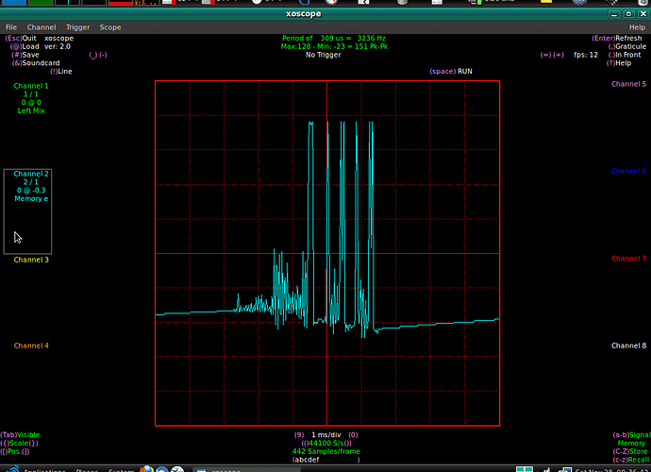The image size is (651, 472).
Task: Click the (C-Z)Store label
Action: pos(630,451)
